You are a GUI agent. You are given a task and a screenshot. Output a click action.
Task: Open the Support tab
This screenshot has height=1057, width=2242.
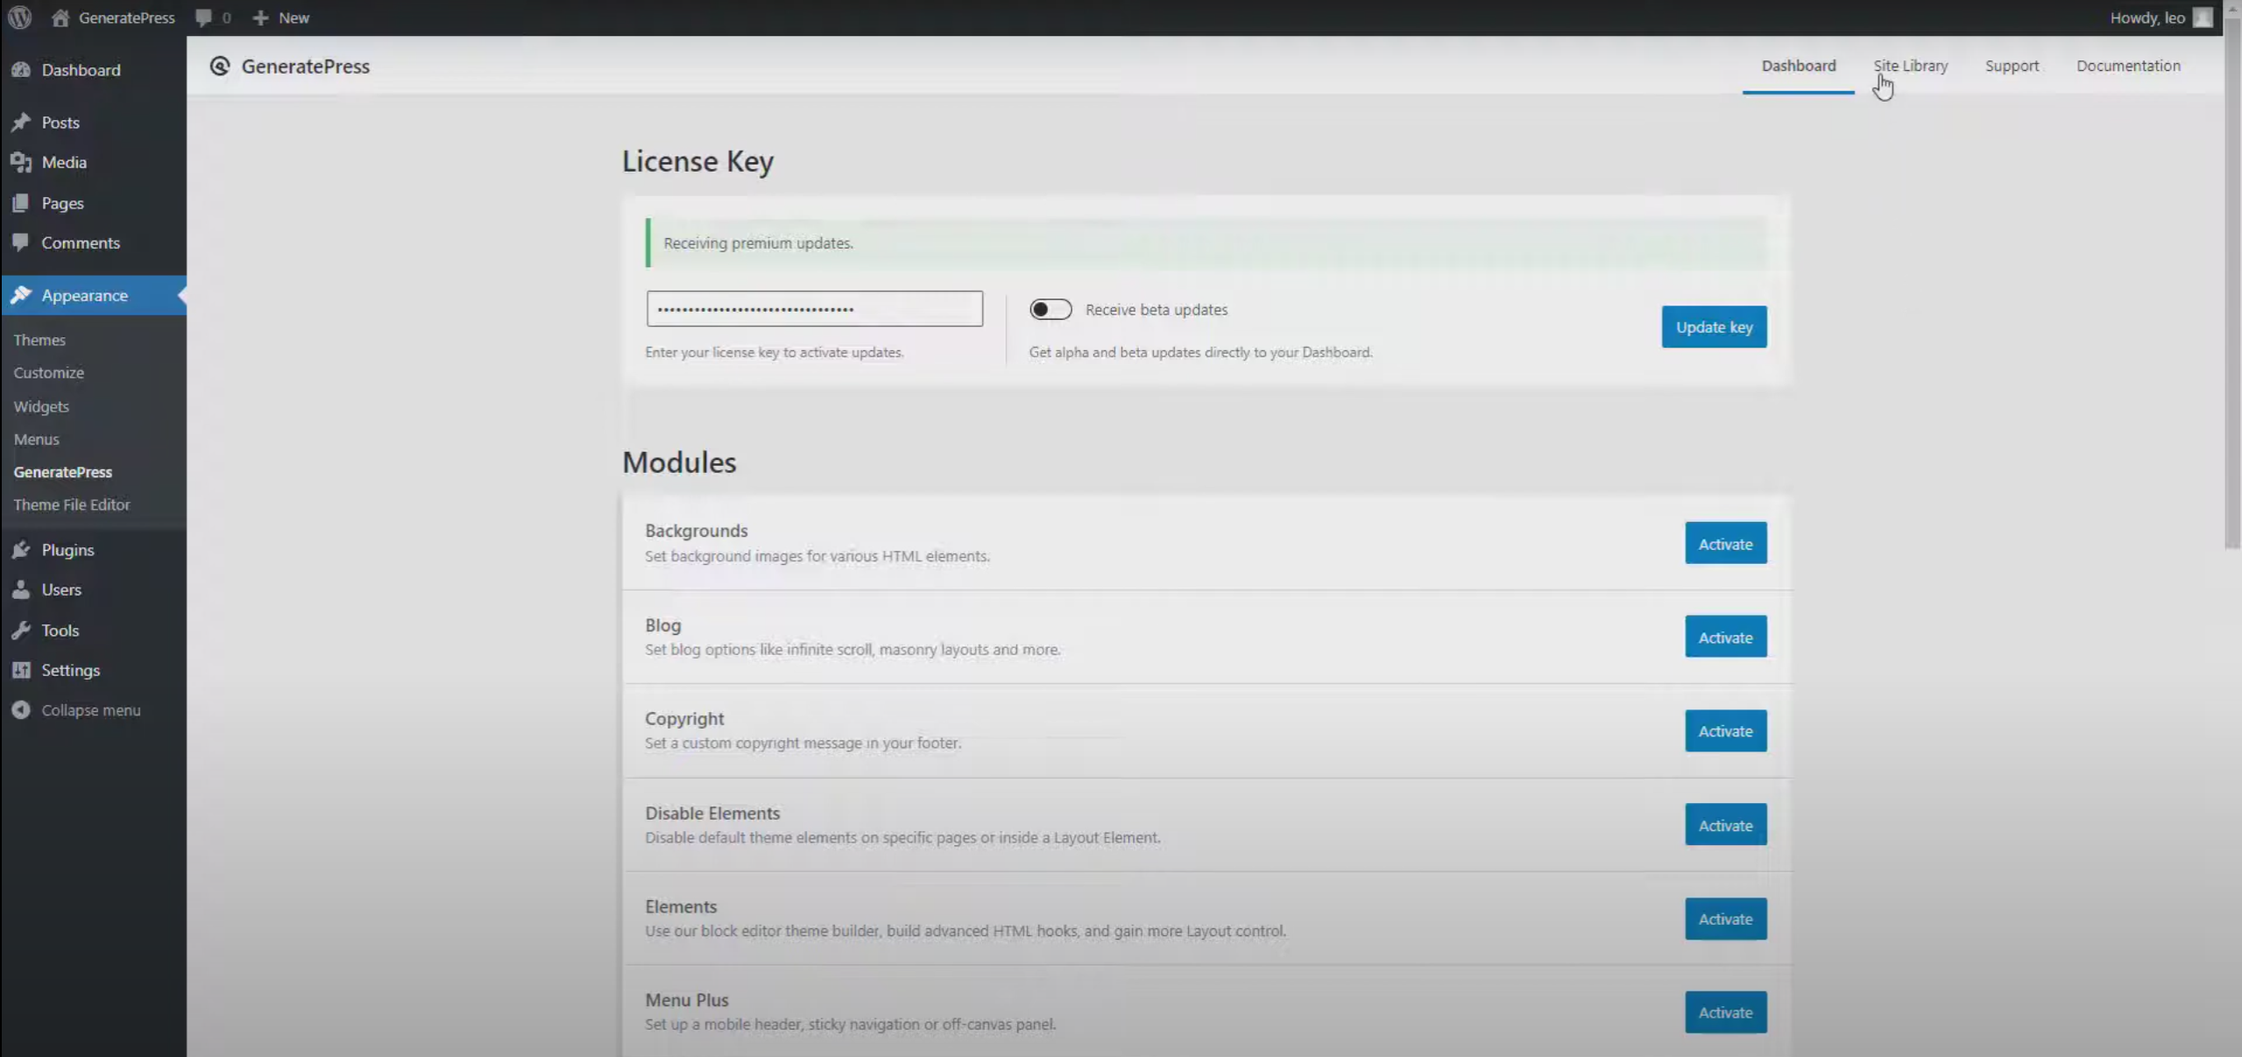(2012, 66)
